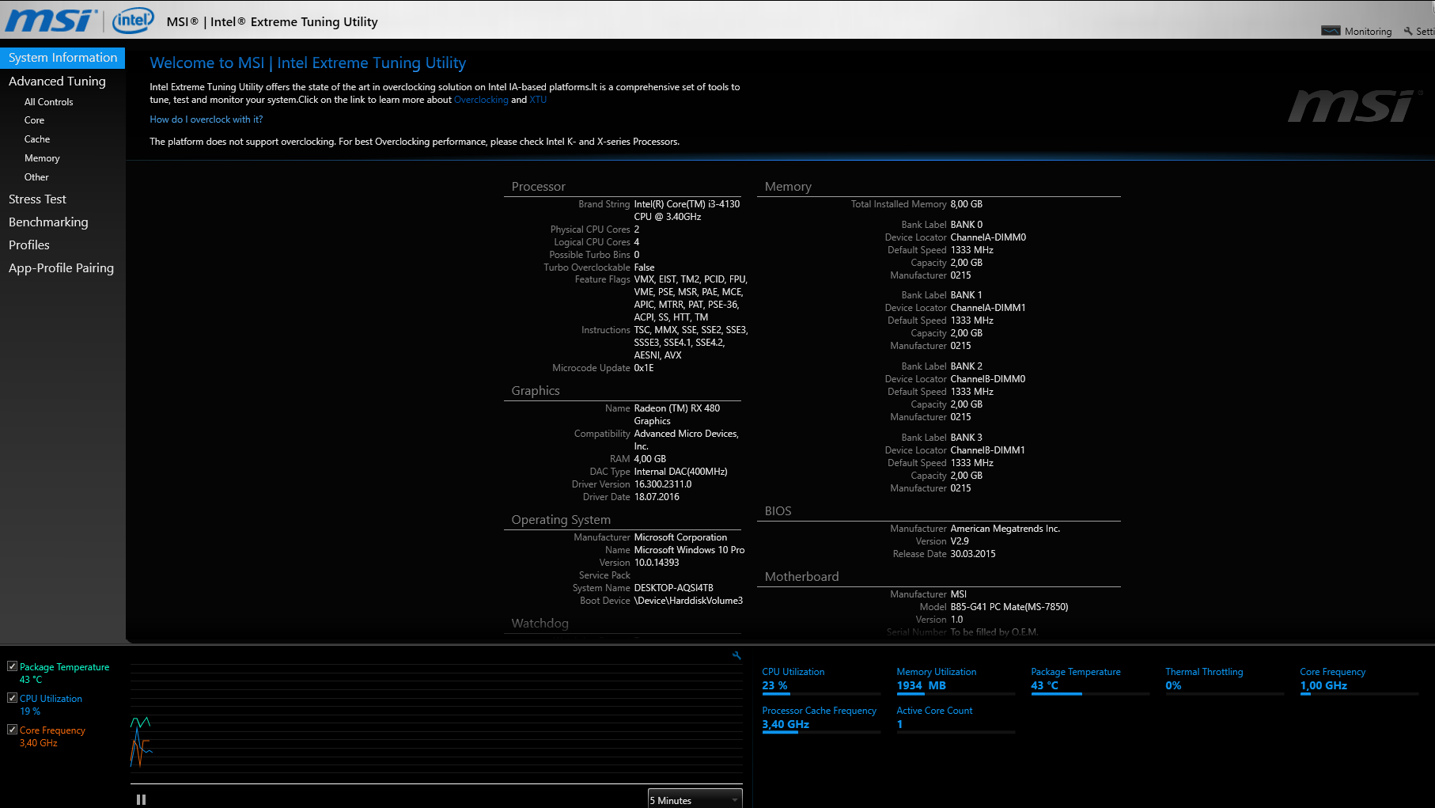Click the Processor Cache Frequency tile
Screen dimensions: 1435x808
pyautogui.click(x=821, y=719)
